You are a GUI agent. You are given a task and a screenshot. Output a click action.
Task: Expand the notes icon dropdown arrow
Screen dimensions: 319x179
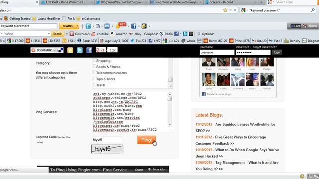click(x=149, y=26)
